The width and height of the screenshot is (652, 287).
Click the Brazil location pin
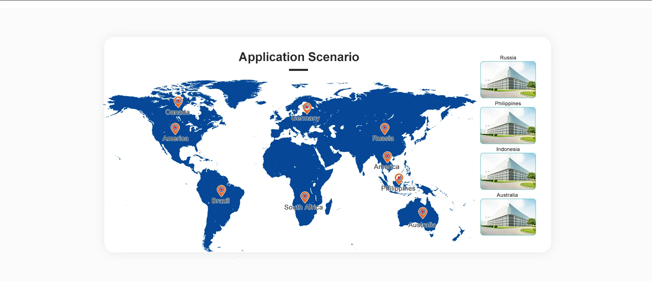click(221, 190)
